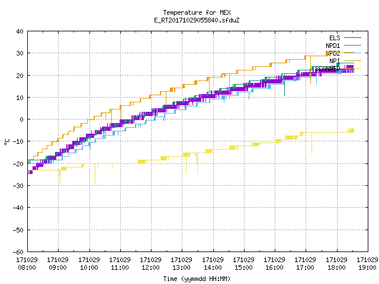The height and width of the screenshot is (284, 379).
Task: Click the y-axis value 20
Action: click(20, 76)
